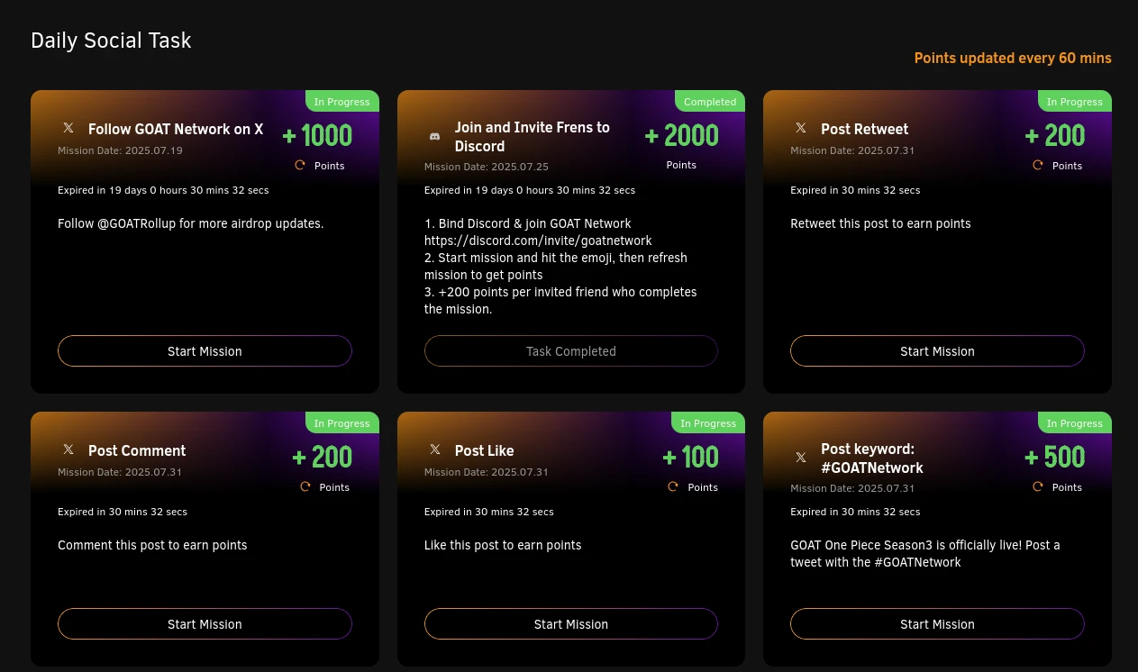This screenshot has height=672, width=1138.
Task: Refresh points icon on the #GOATNetwork keyword card
Action: [1037, 486]
